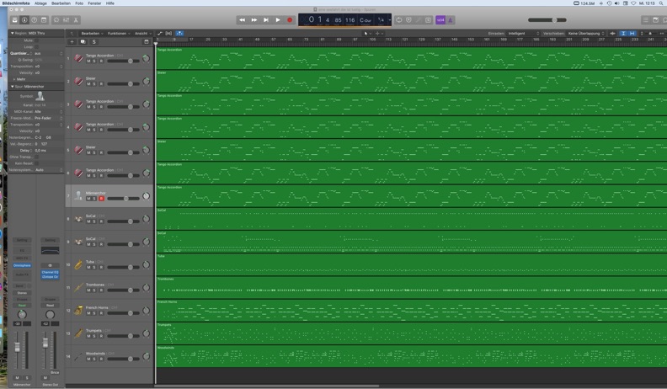
Task: Open the Bearbeiten dropdown in tracks menu bar
Action: click(92, 33)
